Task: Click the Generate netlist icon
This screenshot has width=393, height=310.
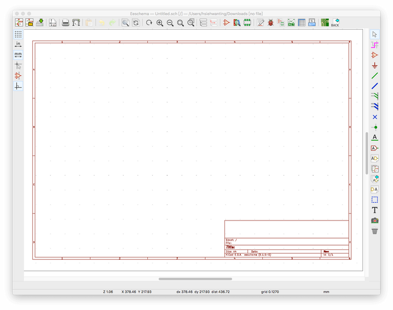Action: coord(291,23)
